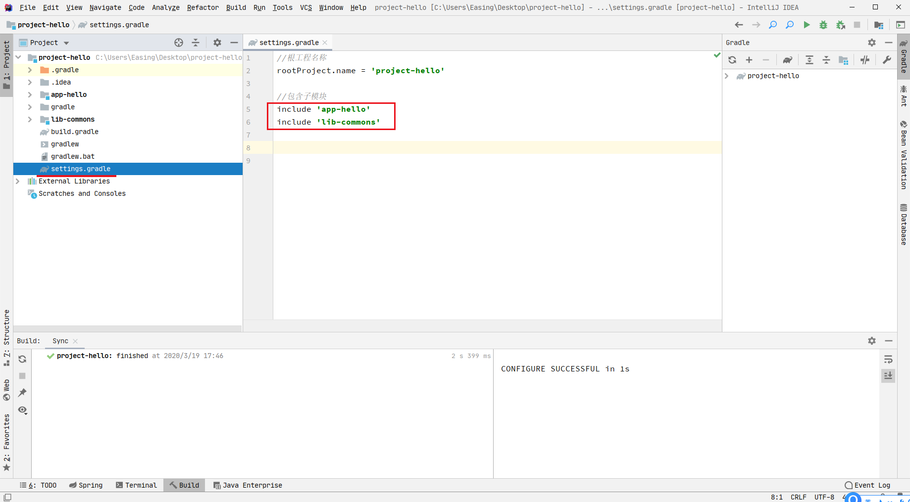This screenshot has height=502, width=910.
Task: Collapse the project-hello root node
Action: tap(18, 57)
